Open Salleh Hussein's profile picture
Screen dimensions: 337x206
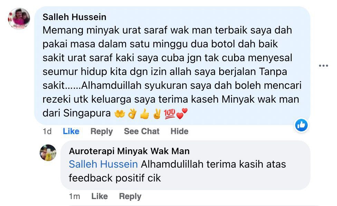pos(19,19)
